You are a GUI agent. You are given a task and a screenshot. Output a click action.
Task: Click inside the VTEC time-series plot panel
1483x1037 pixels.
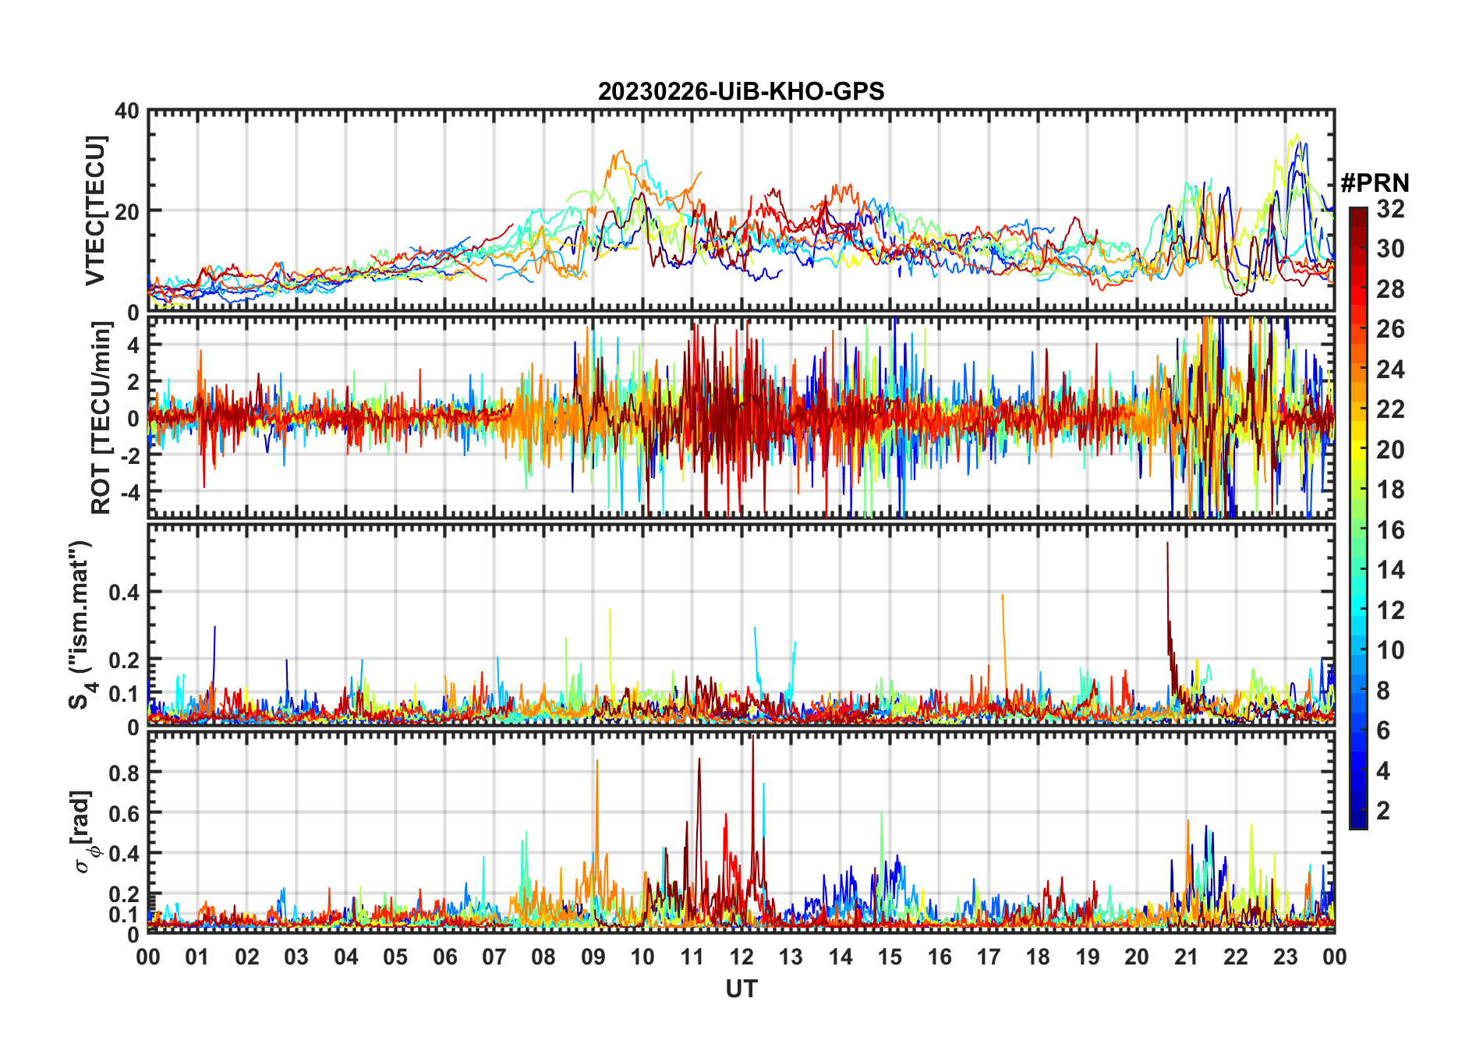pyautogui.click(x=741, y=211)
